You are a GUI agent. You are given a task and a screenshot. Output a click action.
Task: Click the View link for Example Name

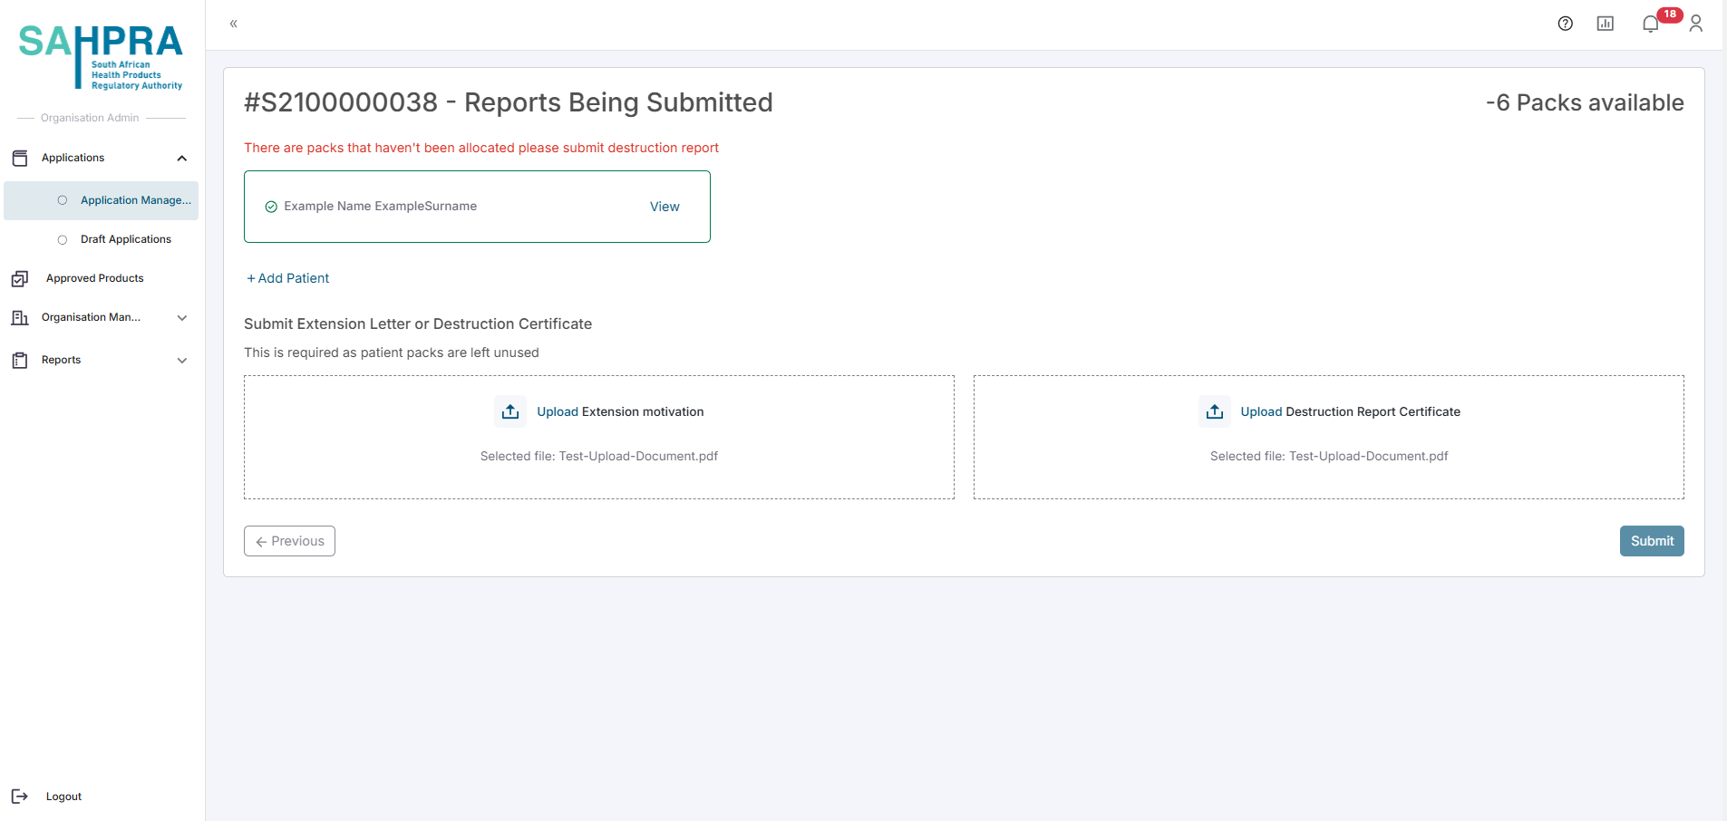click(x=665, y=207)
